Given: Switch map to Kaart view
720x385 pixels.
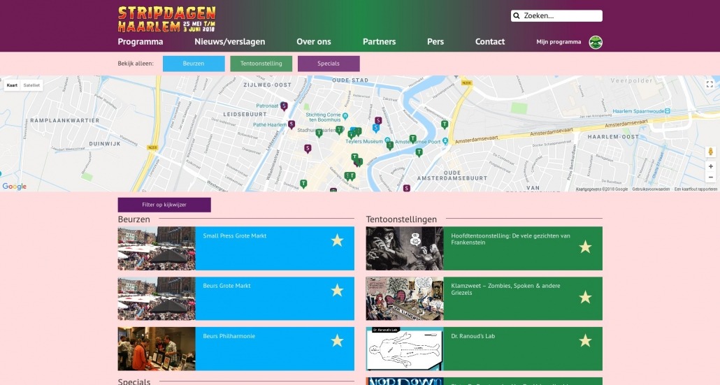Looking at the screenshot, I should (x=12, y=85).
